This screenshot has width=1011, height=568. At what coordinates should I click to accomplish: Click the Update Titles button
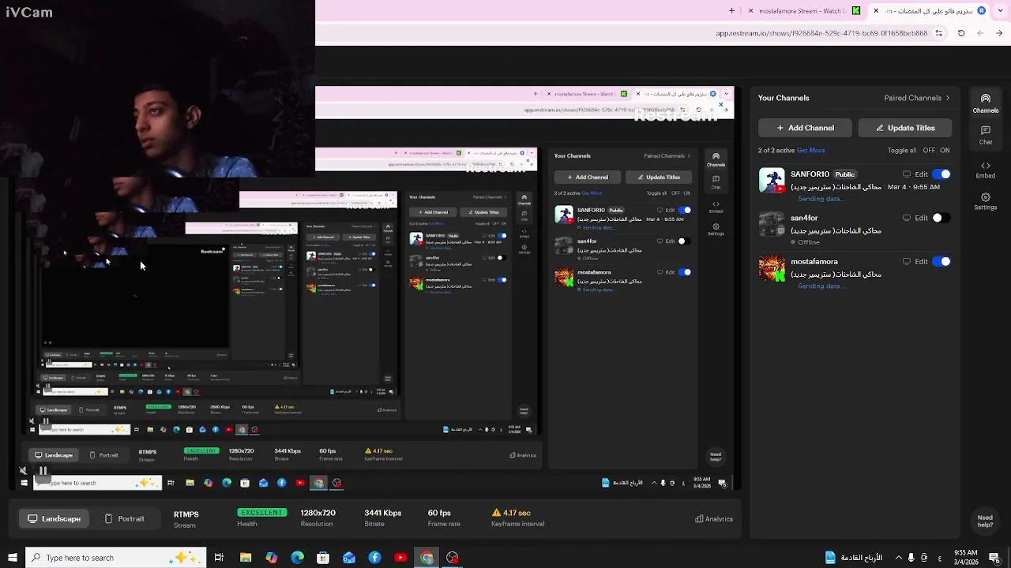(904, 128)
